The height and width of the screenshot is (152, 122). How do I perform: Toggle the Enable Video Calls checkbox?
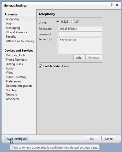40,66
